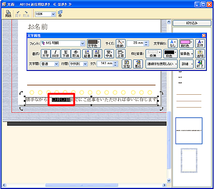Click the 戻す undo icon
Viewport: 214px width, 189px height.
(18, 14)
